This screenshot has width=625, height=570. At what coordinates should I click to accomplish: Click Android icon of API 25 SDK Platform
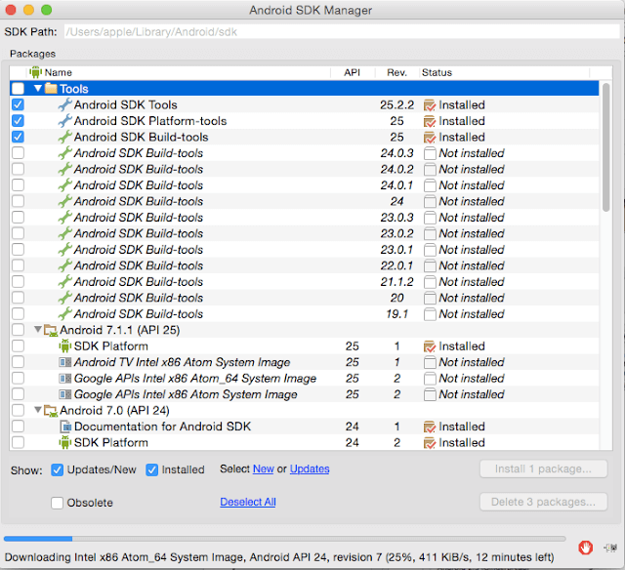[x=65, y=346]
